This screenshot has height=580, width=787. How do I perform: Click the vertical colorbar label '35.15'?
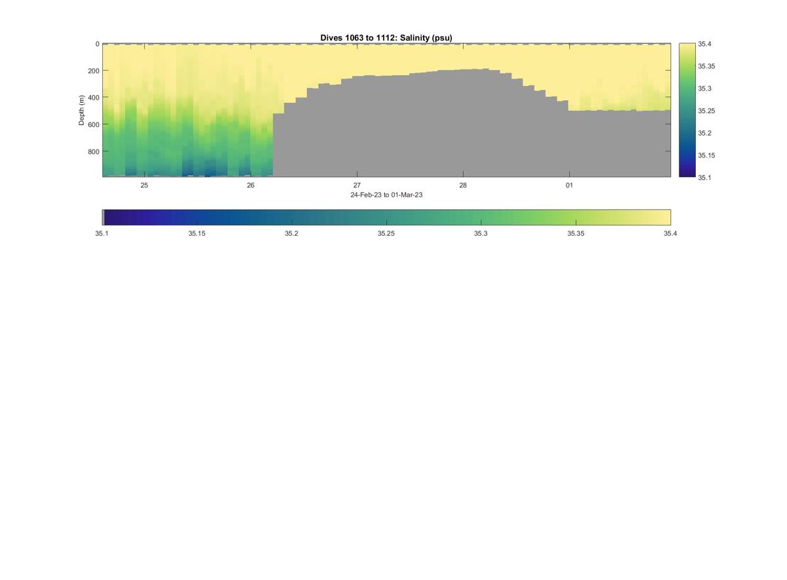706,155
